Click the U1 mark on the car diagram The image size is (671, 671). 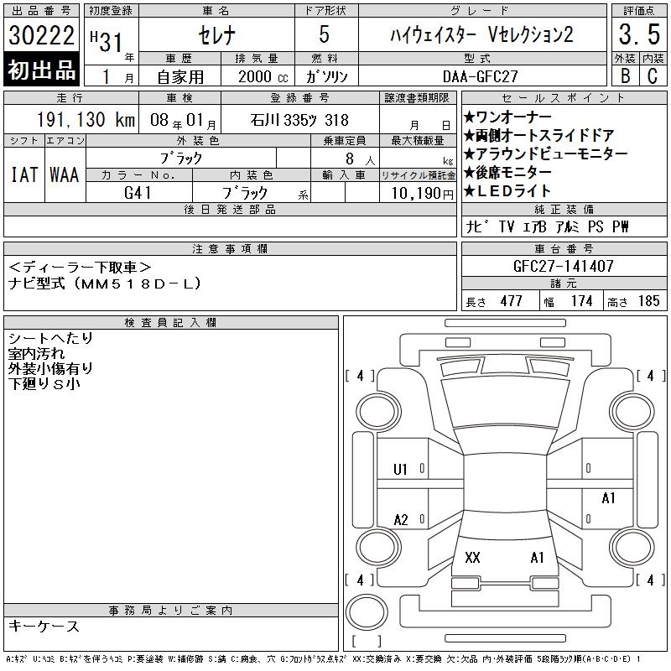click(400, 470)
